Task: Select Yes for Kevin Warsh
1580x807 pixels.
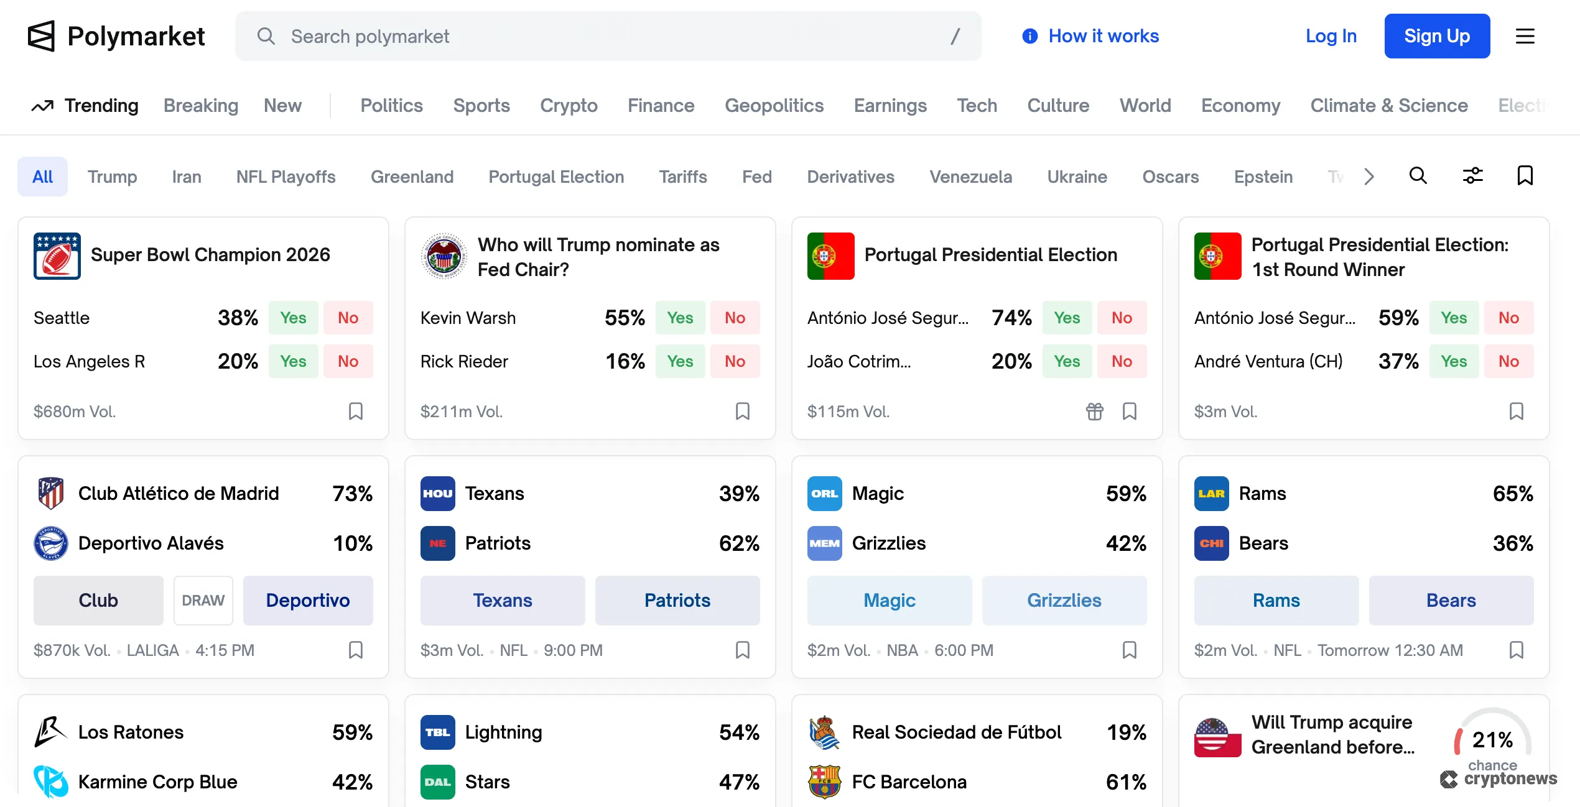Action: 680,318
